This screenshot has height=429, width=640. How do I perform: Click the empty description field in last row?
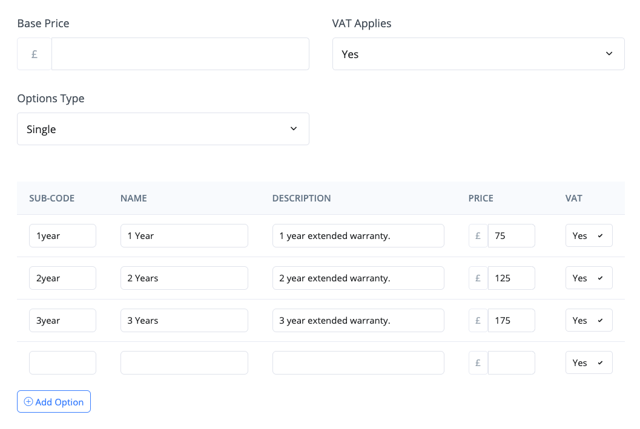coord(358,363)
